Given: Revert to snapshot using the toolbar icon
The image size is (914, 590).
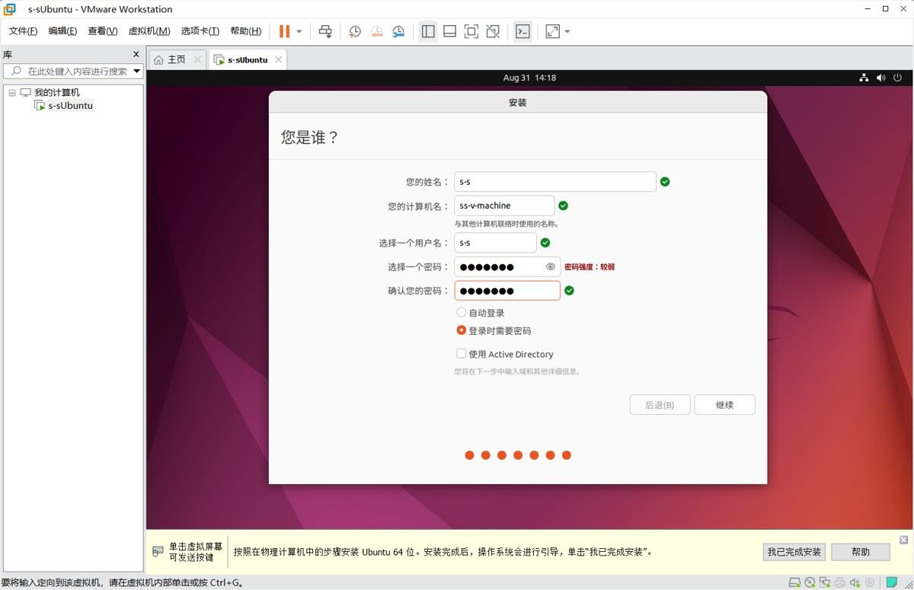Looking at the screenshot, I should click(x=377, y=31).
